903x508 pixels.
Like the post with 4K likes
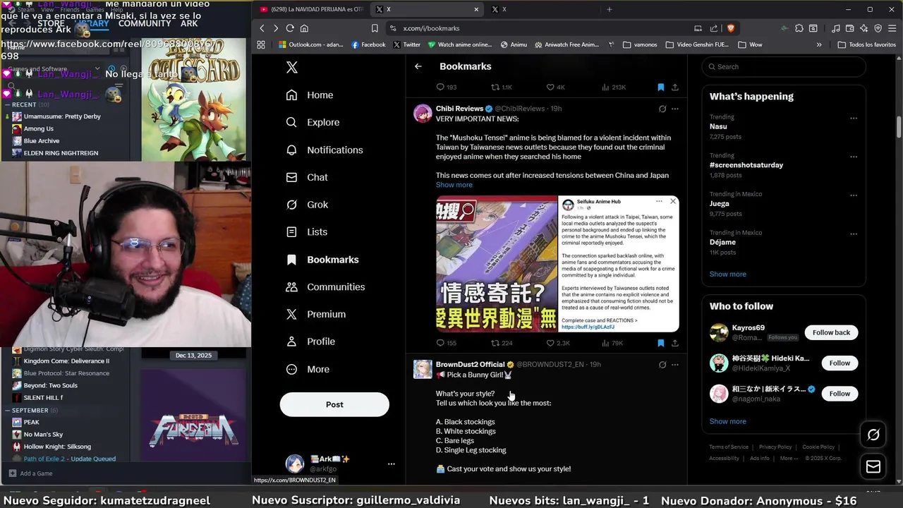pos(556,87)
